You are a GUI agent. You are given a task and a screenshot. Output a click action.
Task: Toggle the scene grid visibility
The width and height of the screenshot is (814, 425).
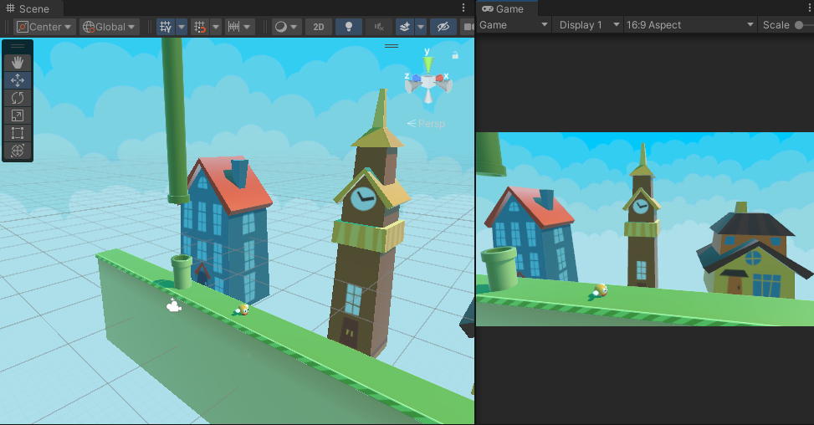point(166,27)
